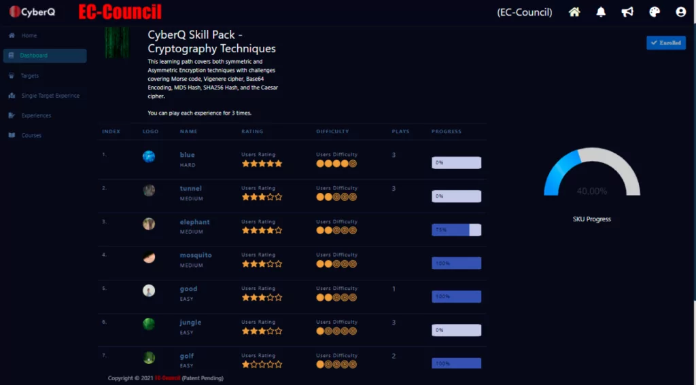
Task: Click the elephant 75% progress bar
Action: [456, 230]
